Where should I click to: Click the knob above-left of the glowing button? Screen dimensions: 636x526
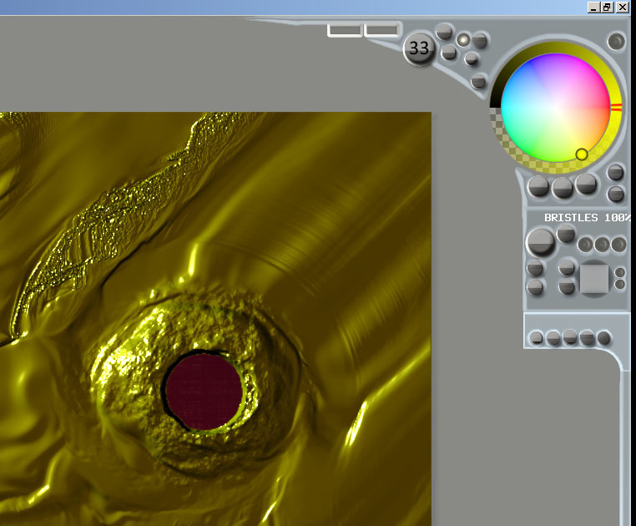point(444,32)
